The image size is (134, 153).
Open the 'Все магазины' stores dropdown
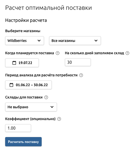75,41
